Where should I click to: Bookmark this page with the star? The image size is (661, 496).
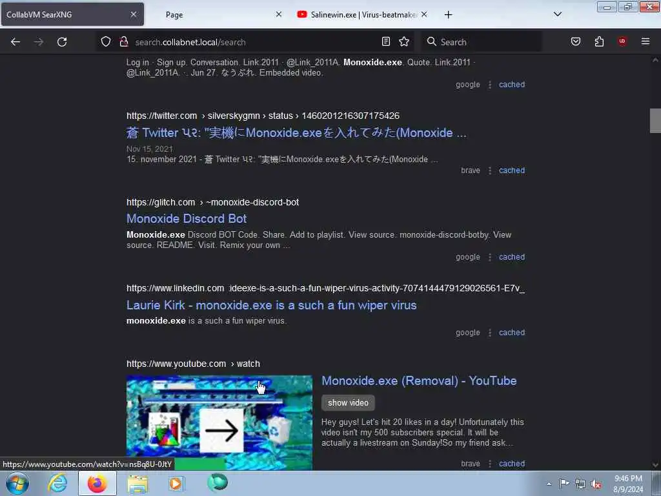[x=404, y=41]
